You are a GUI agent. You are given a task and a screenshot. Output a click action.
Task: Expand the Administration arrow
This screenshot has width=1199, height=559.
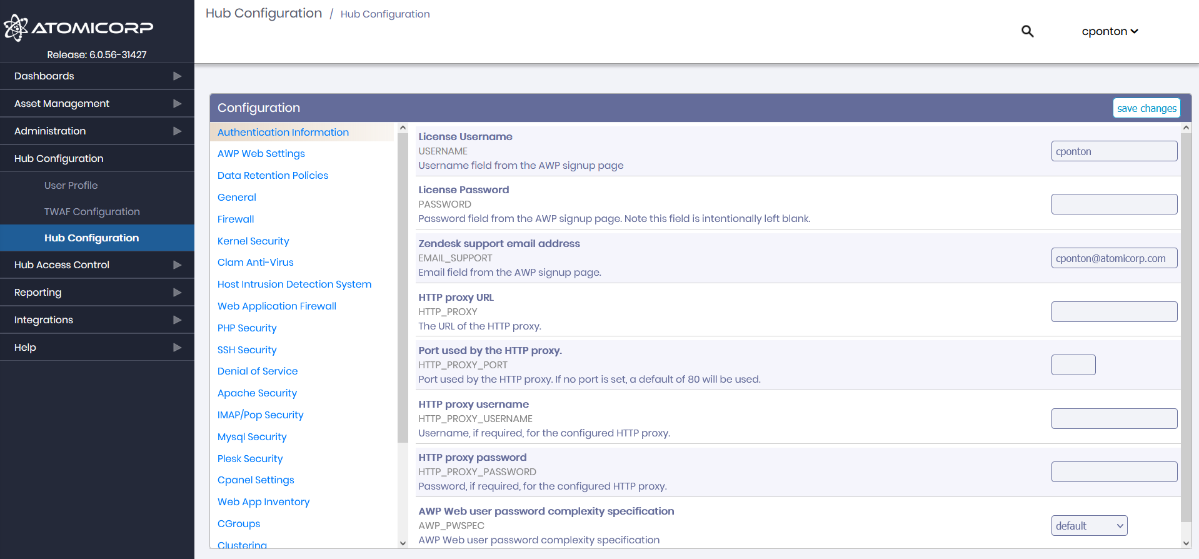point(177,131)
